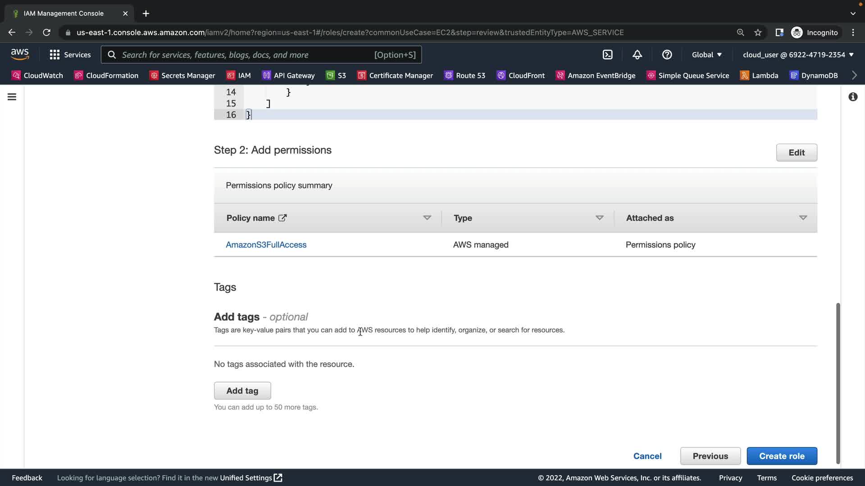Click the S3 shortcut in favorites bar

coord(336,75)
